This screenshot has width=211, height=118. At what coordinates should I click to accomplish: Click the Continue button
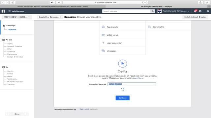[122, 98]
